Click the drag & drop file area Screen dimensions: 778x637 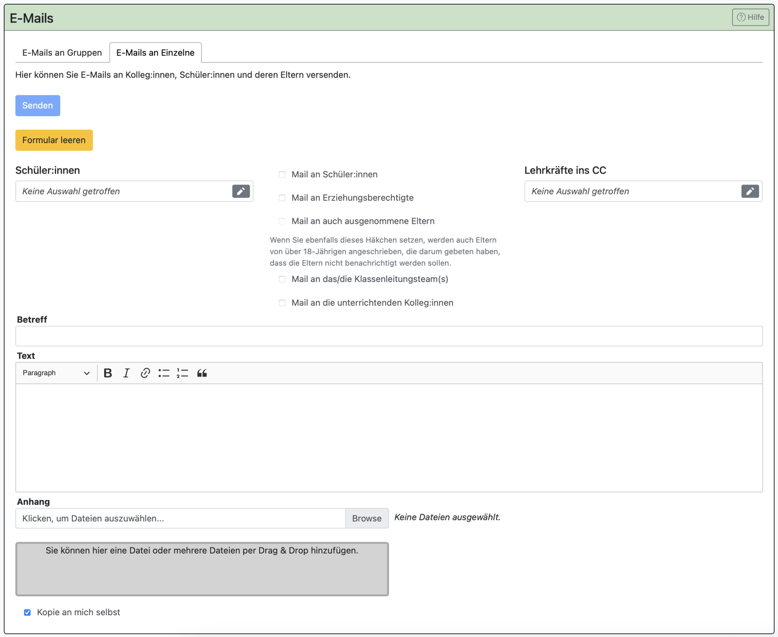pyautogui.click(x=202, y=569)
